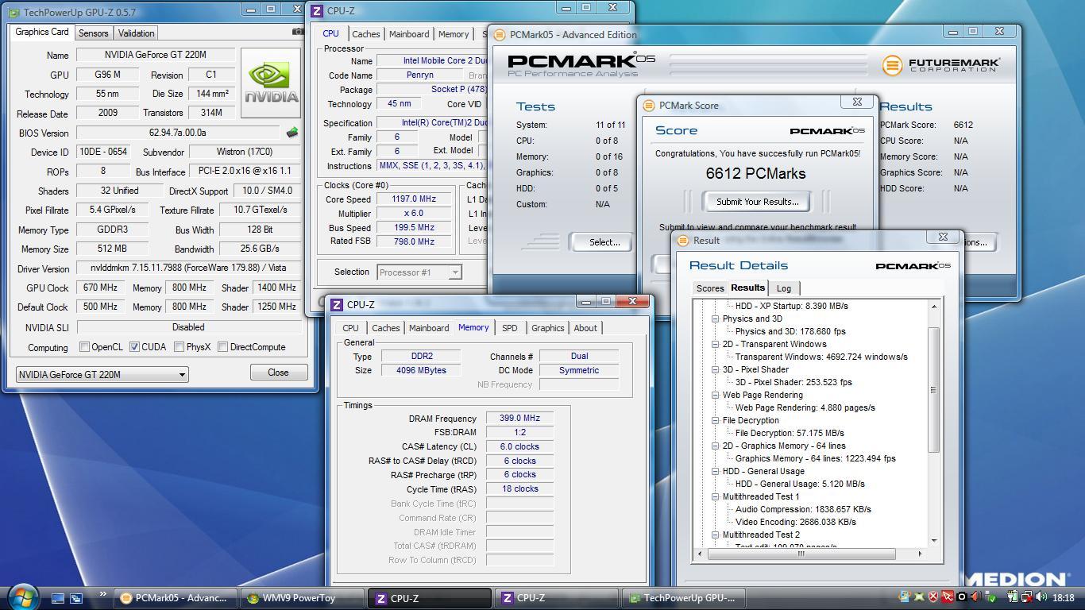Screen dimensions: 1085x610
Task: Click the PCMark05 orange title bar icon
Action: [x=500, y=34]
